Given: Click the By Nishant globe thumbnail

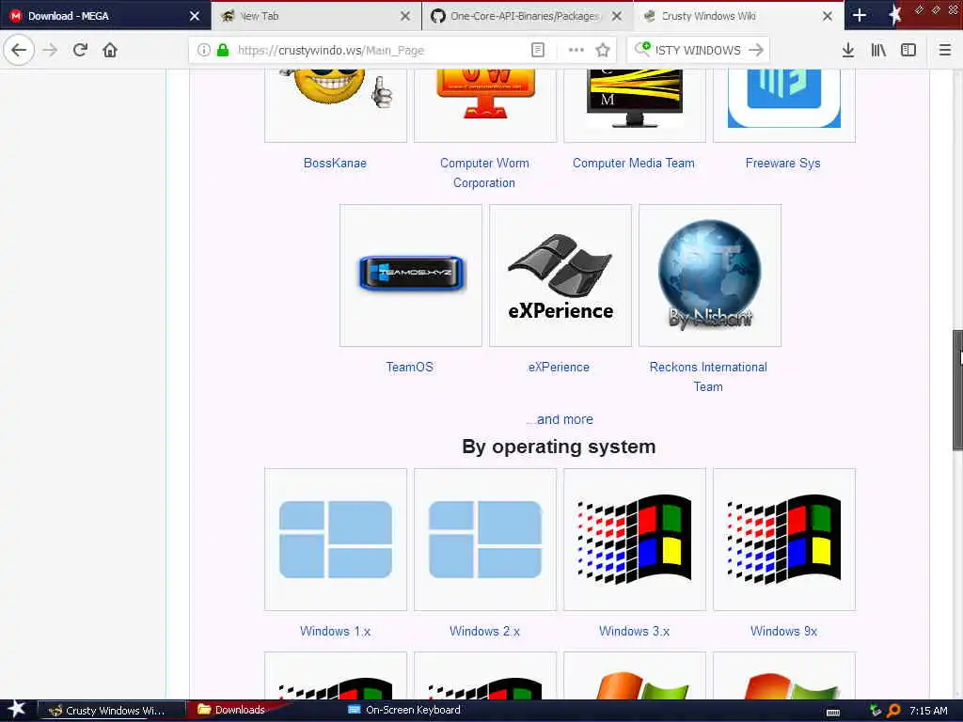Looking at the screenshot, I should (x=710, y=275).
